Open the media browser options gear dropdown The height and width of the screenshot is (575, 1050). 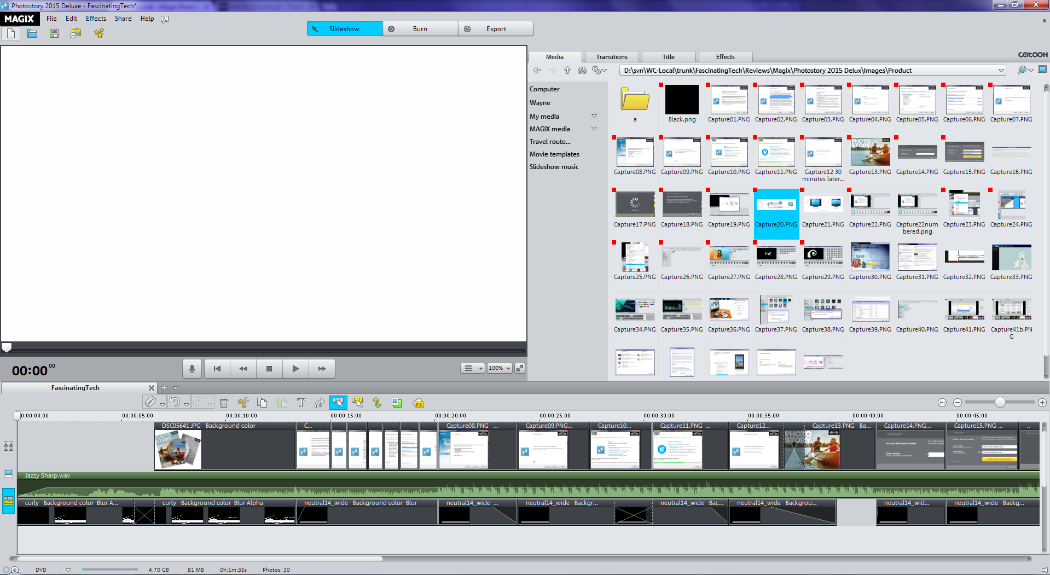pyautogui.click(x=599, y=70)
